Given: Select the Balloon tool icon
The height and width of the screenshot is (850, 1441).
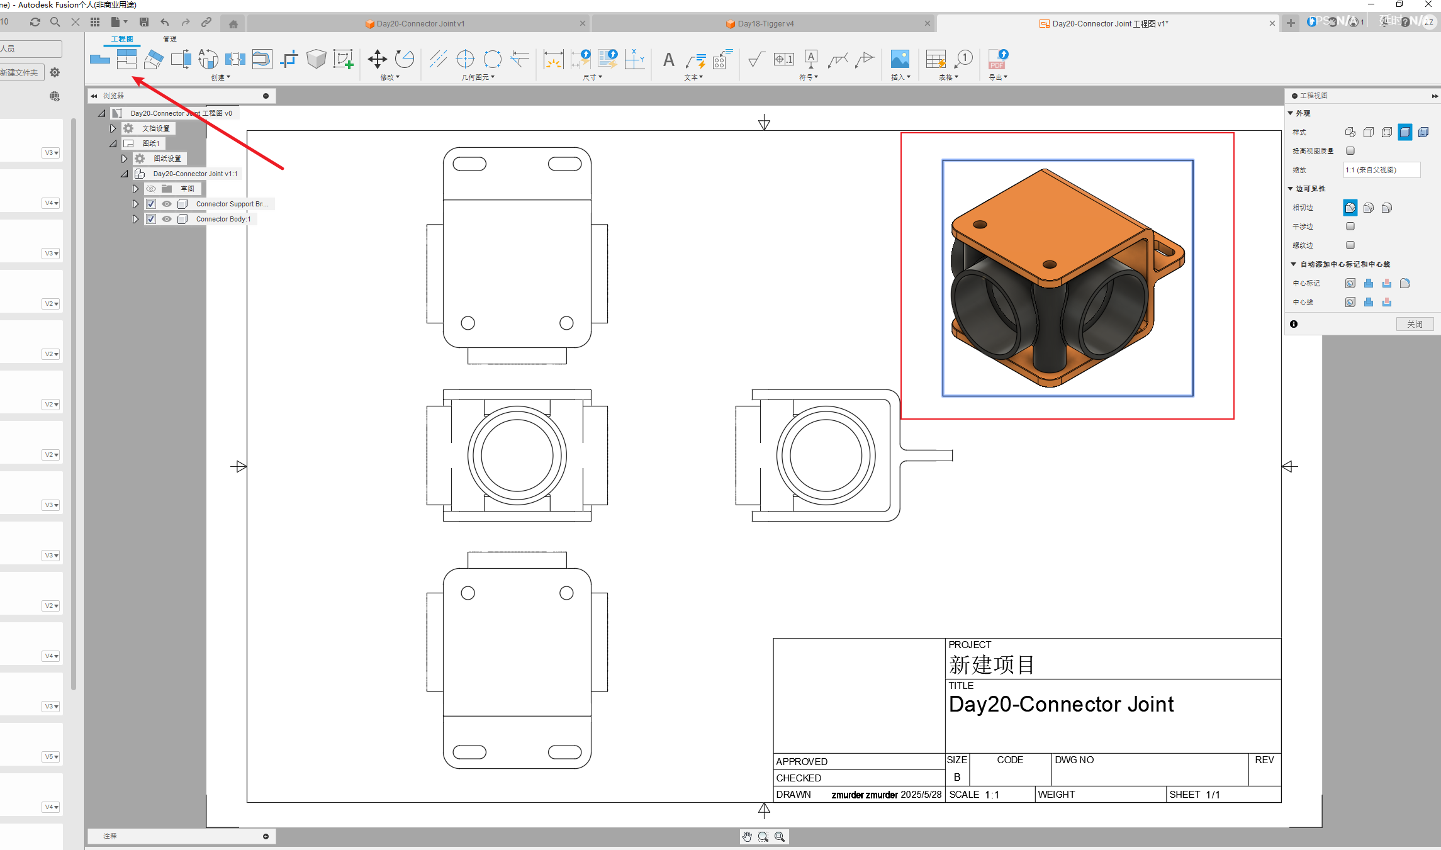Looking at the screenshot, I should [x=963, y=59].
